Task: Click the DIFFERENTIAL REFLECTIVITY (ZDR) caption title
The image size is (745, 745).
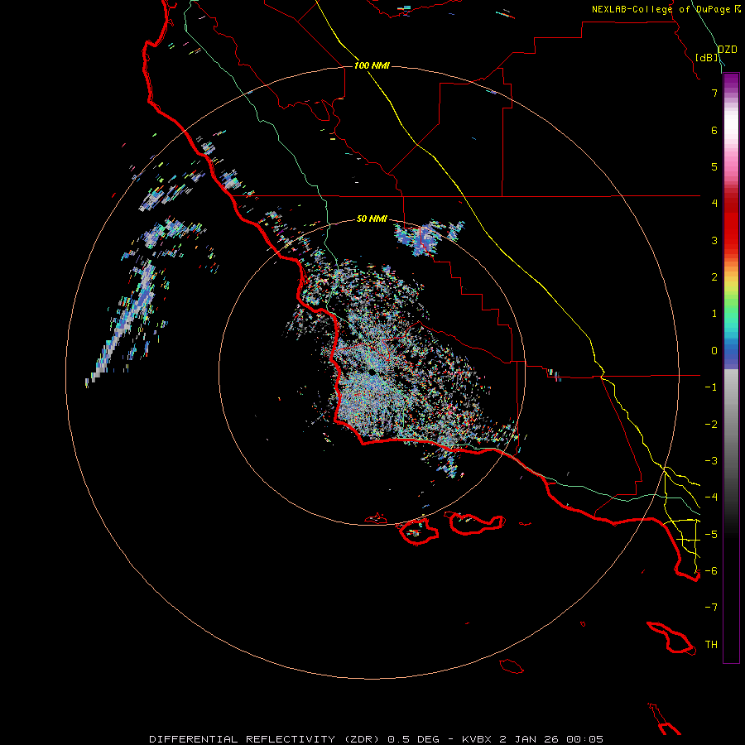Action: coord(266,739)
